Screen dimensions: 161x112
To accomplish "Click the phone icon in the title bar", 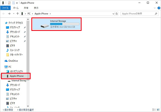I will (3, 3).
